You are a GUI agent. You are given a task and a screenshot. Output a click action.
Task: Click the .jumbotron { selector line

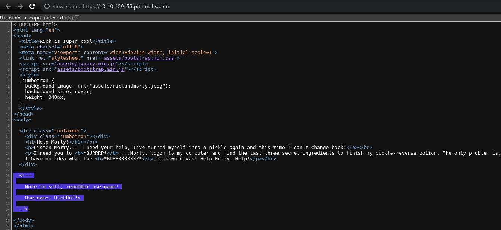(37, 81)
